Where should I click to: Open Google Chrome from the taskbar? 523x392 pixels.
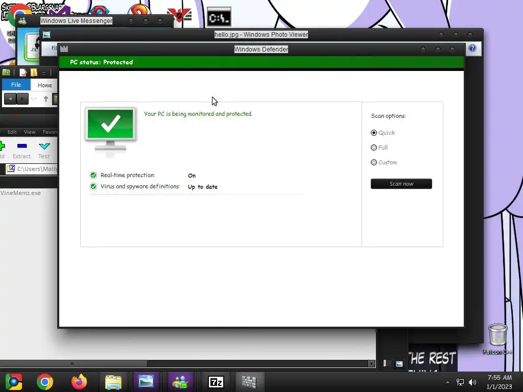45,382
